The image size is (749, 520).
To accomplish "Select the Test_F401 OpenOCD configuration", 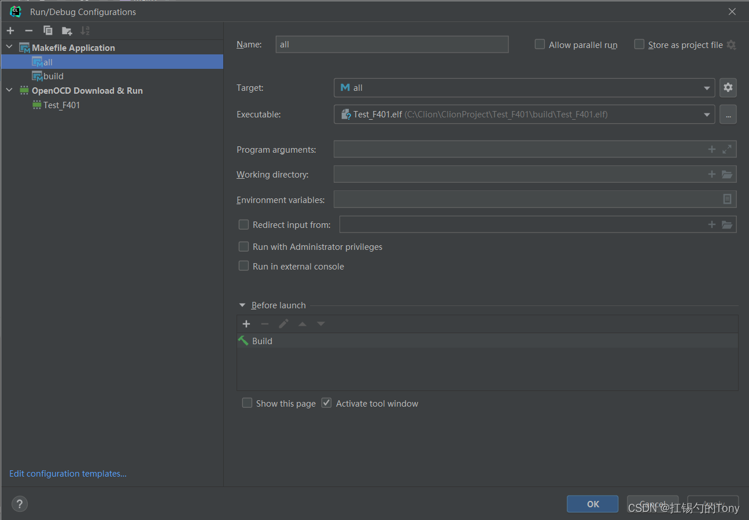I will click(x=61, y=105).
